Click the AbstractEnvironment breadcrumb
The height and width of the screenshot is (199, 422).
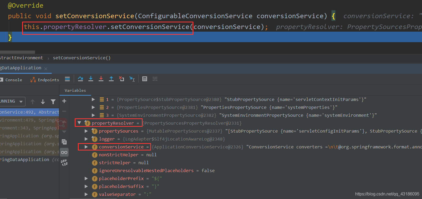pyautogui.click(x=21, y=58)
